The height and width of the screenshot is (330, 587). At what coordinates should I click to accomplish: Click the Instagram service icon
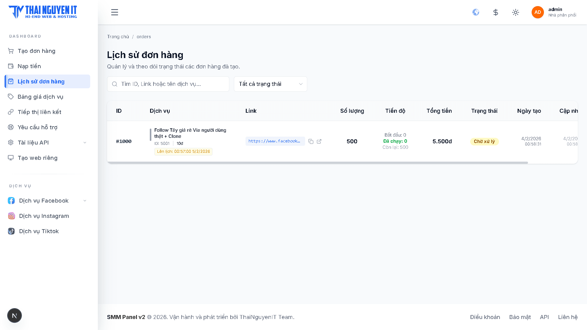coord(11,216)
